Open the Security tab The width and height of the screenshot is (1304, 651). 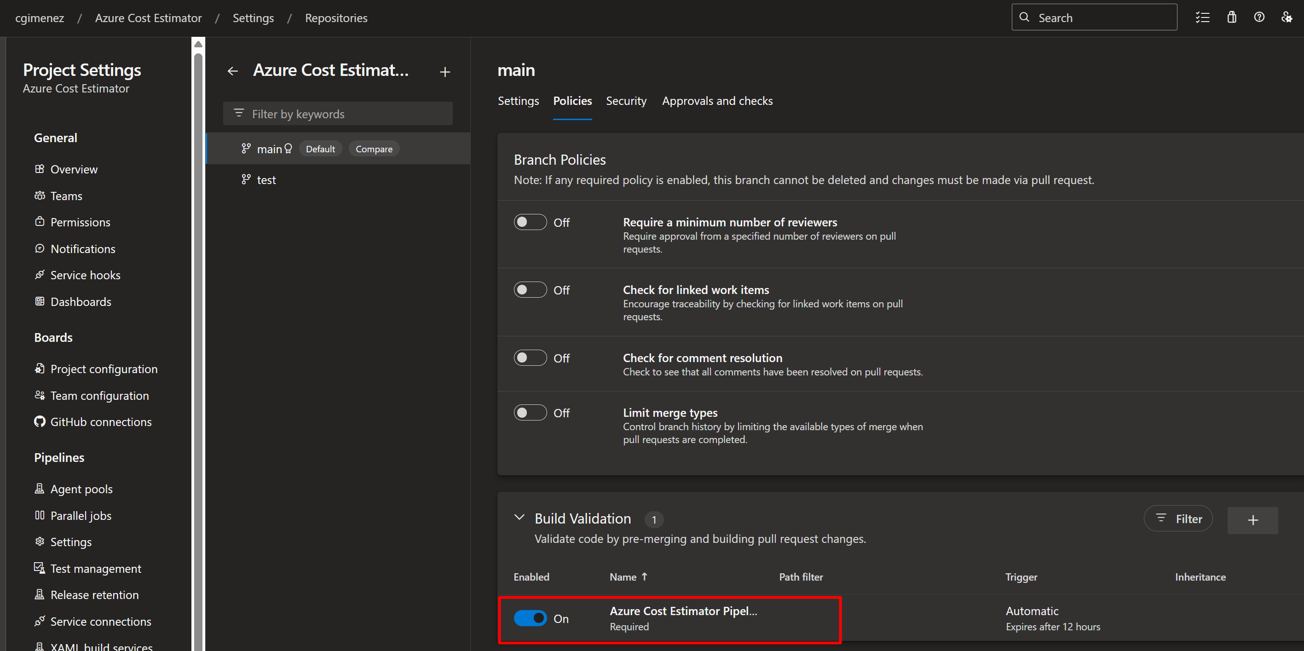pyautogui.click(x=626, y=101)
